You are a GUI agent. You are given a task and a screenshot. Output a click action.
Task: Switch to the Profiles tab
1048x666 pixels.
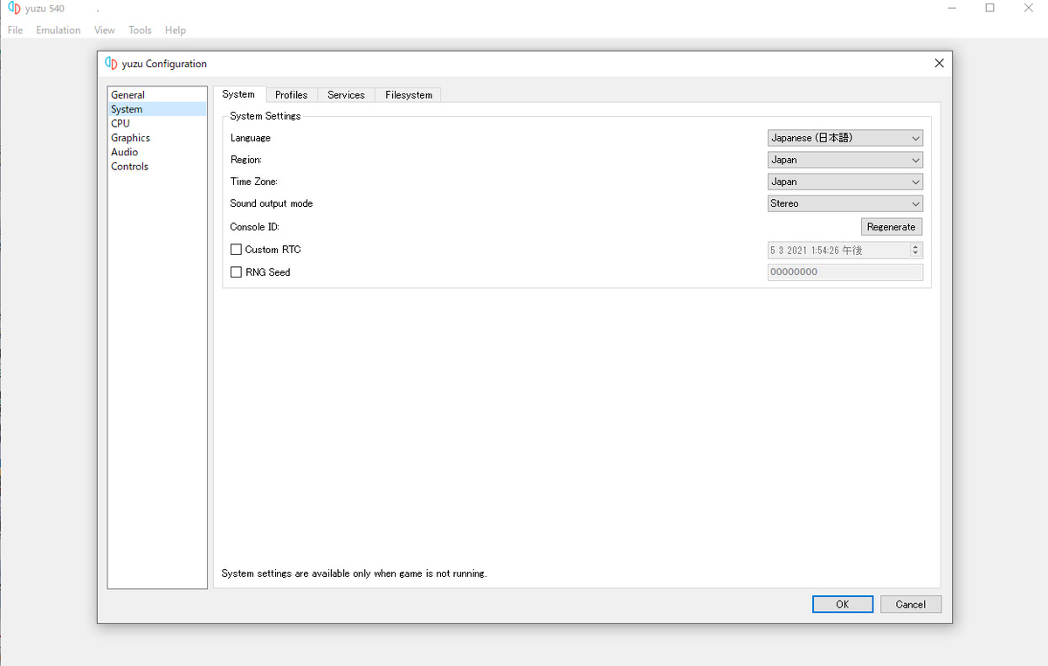coord(291,95)
